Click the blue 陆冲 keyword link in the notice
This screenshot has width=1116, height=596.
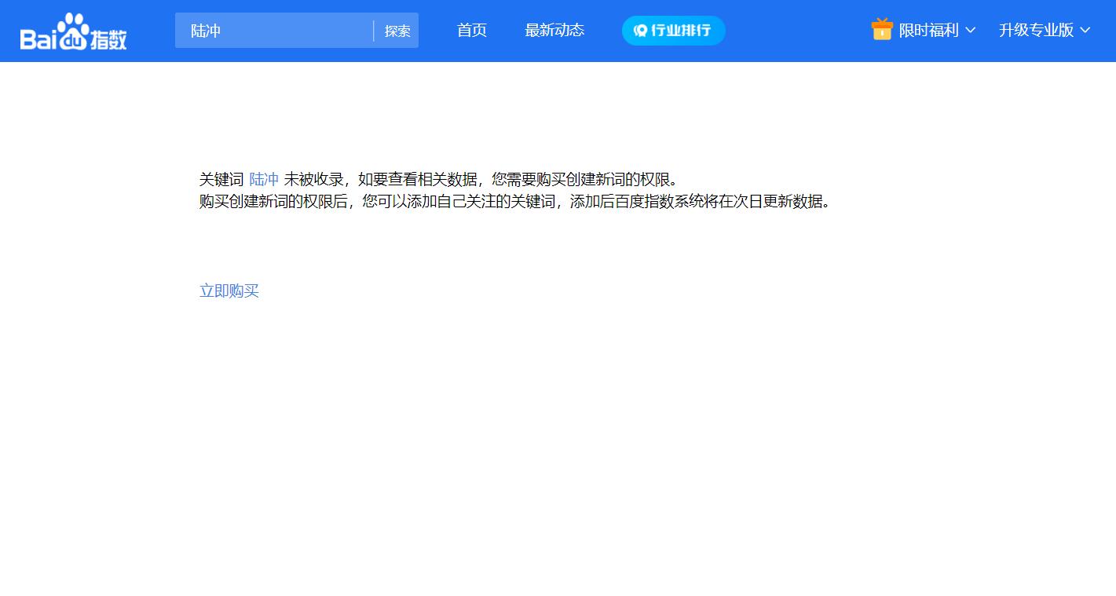(263, 179)
